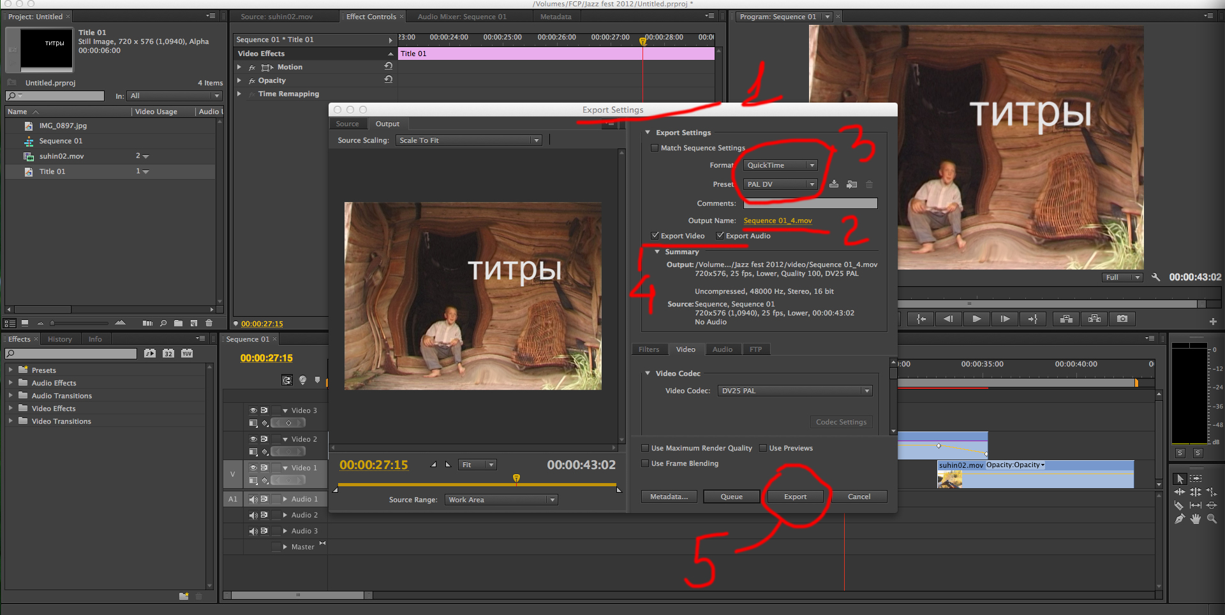
Task: Select the Zoom magnifier tool
Action: tap(1212, 519)
